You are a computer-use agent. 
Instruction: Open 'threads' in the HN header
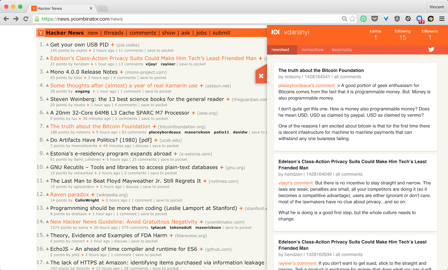[x=114, y=33]
